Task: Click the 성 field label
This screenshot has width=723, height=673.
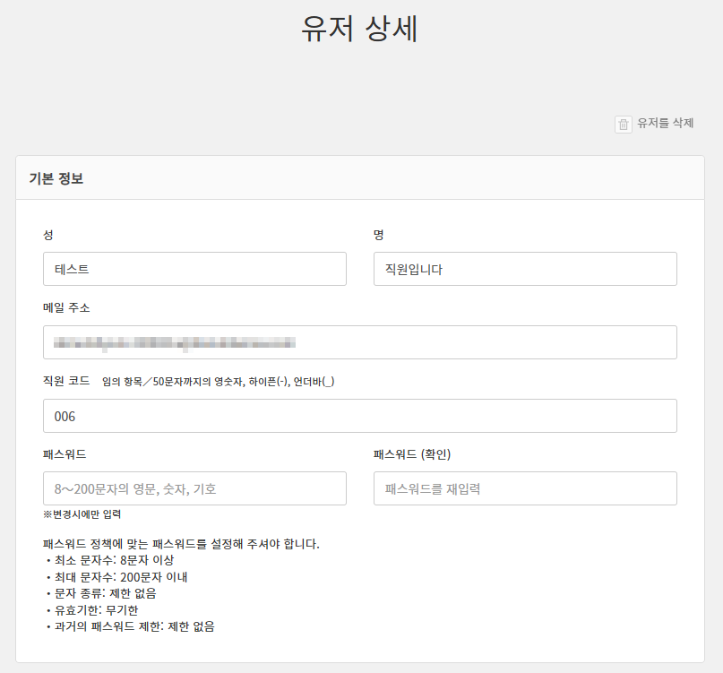Action: pos(48,235)
